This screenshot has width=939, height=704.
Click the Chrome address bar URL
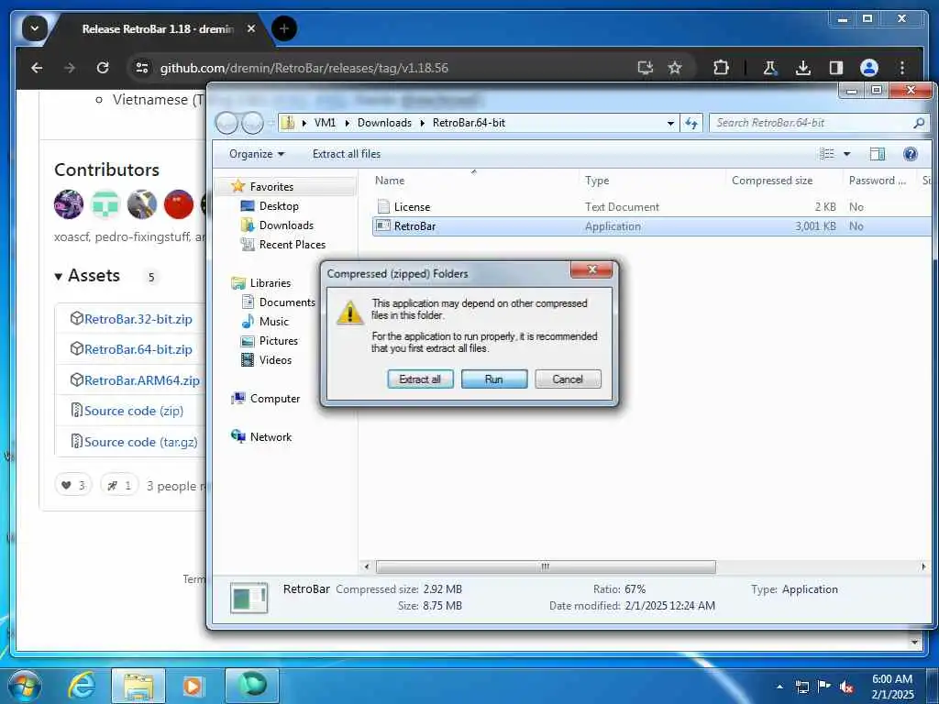[x=304, y=68]
